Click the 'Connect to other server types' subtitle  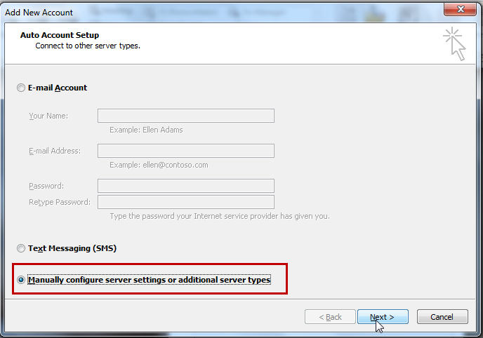(88, 46)
